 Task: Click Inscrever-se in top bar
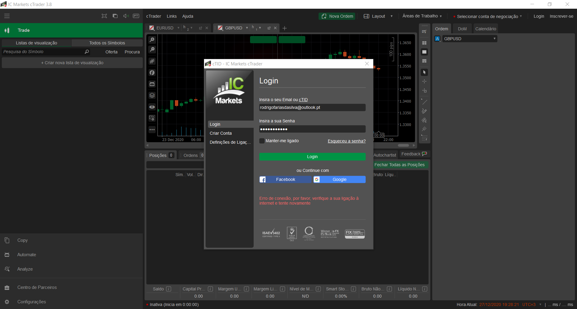point(561,16)
